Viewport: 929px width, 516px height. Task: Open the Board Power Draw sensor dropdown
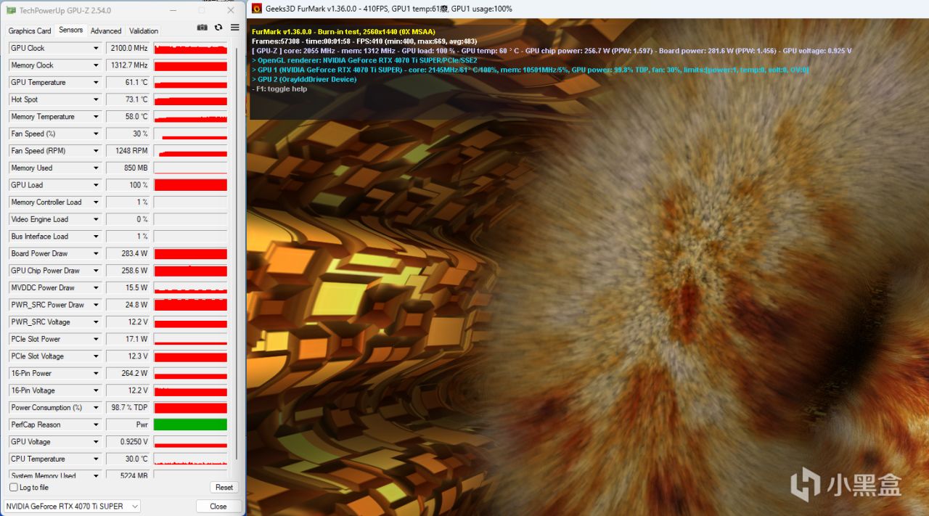96,254
